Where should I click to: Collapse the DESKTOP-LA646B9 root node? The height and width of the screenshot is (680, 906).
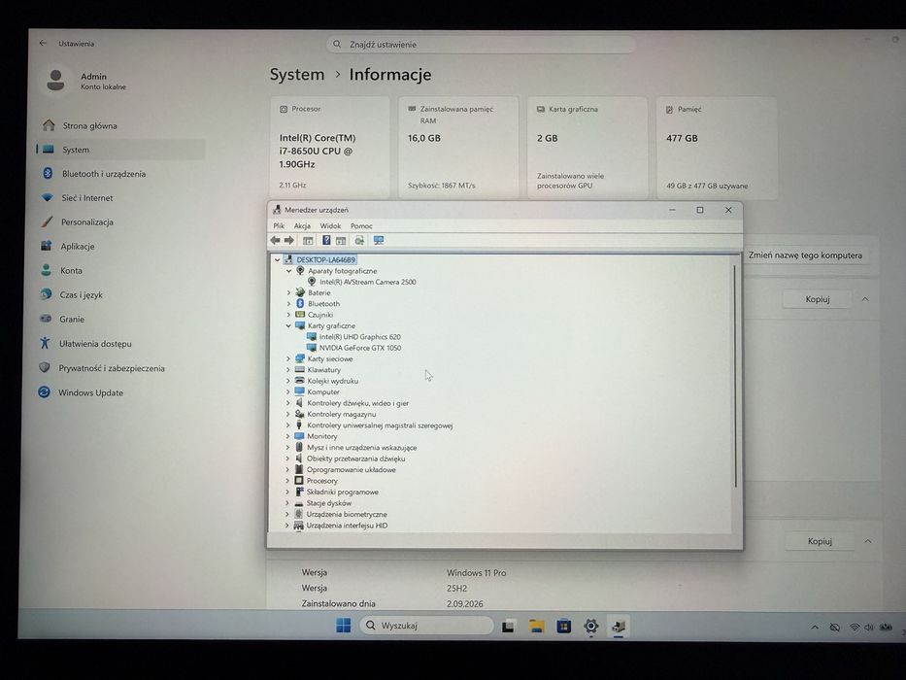click(278, 259)
